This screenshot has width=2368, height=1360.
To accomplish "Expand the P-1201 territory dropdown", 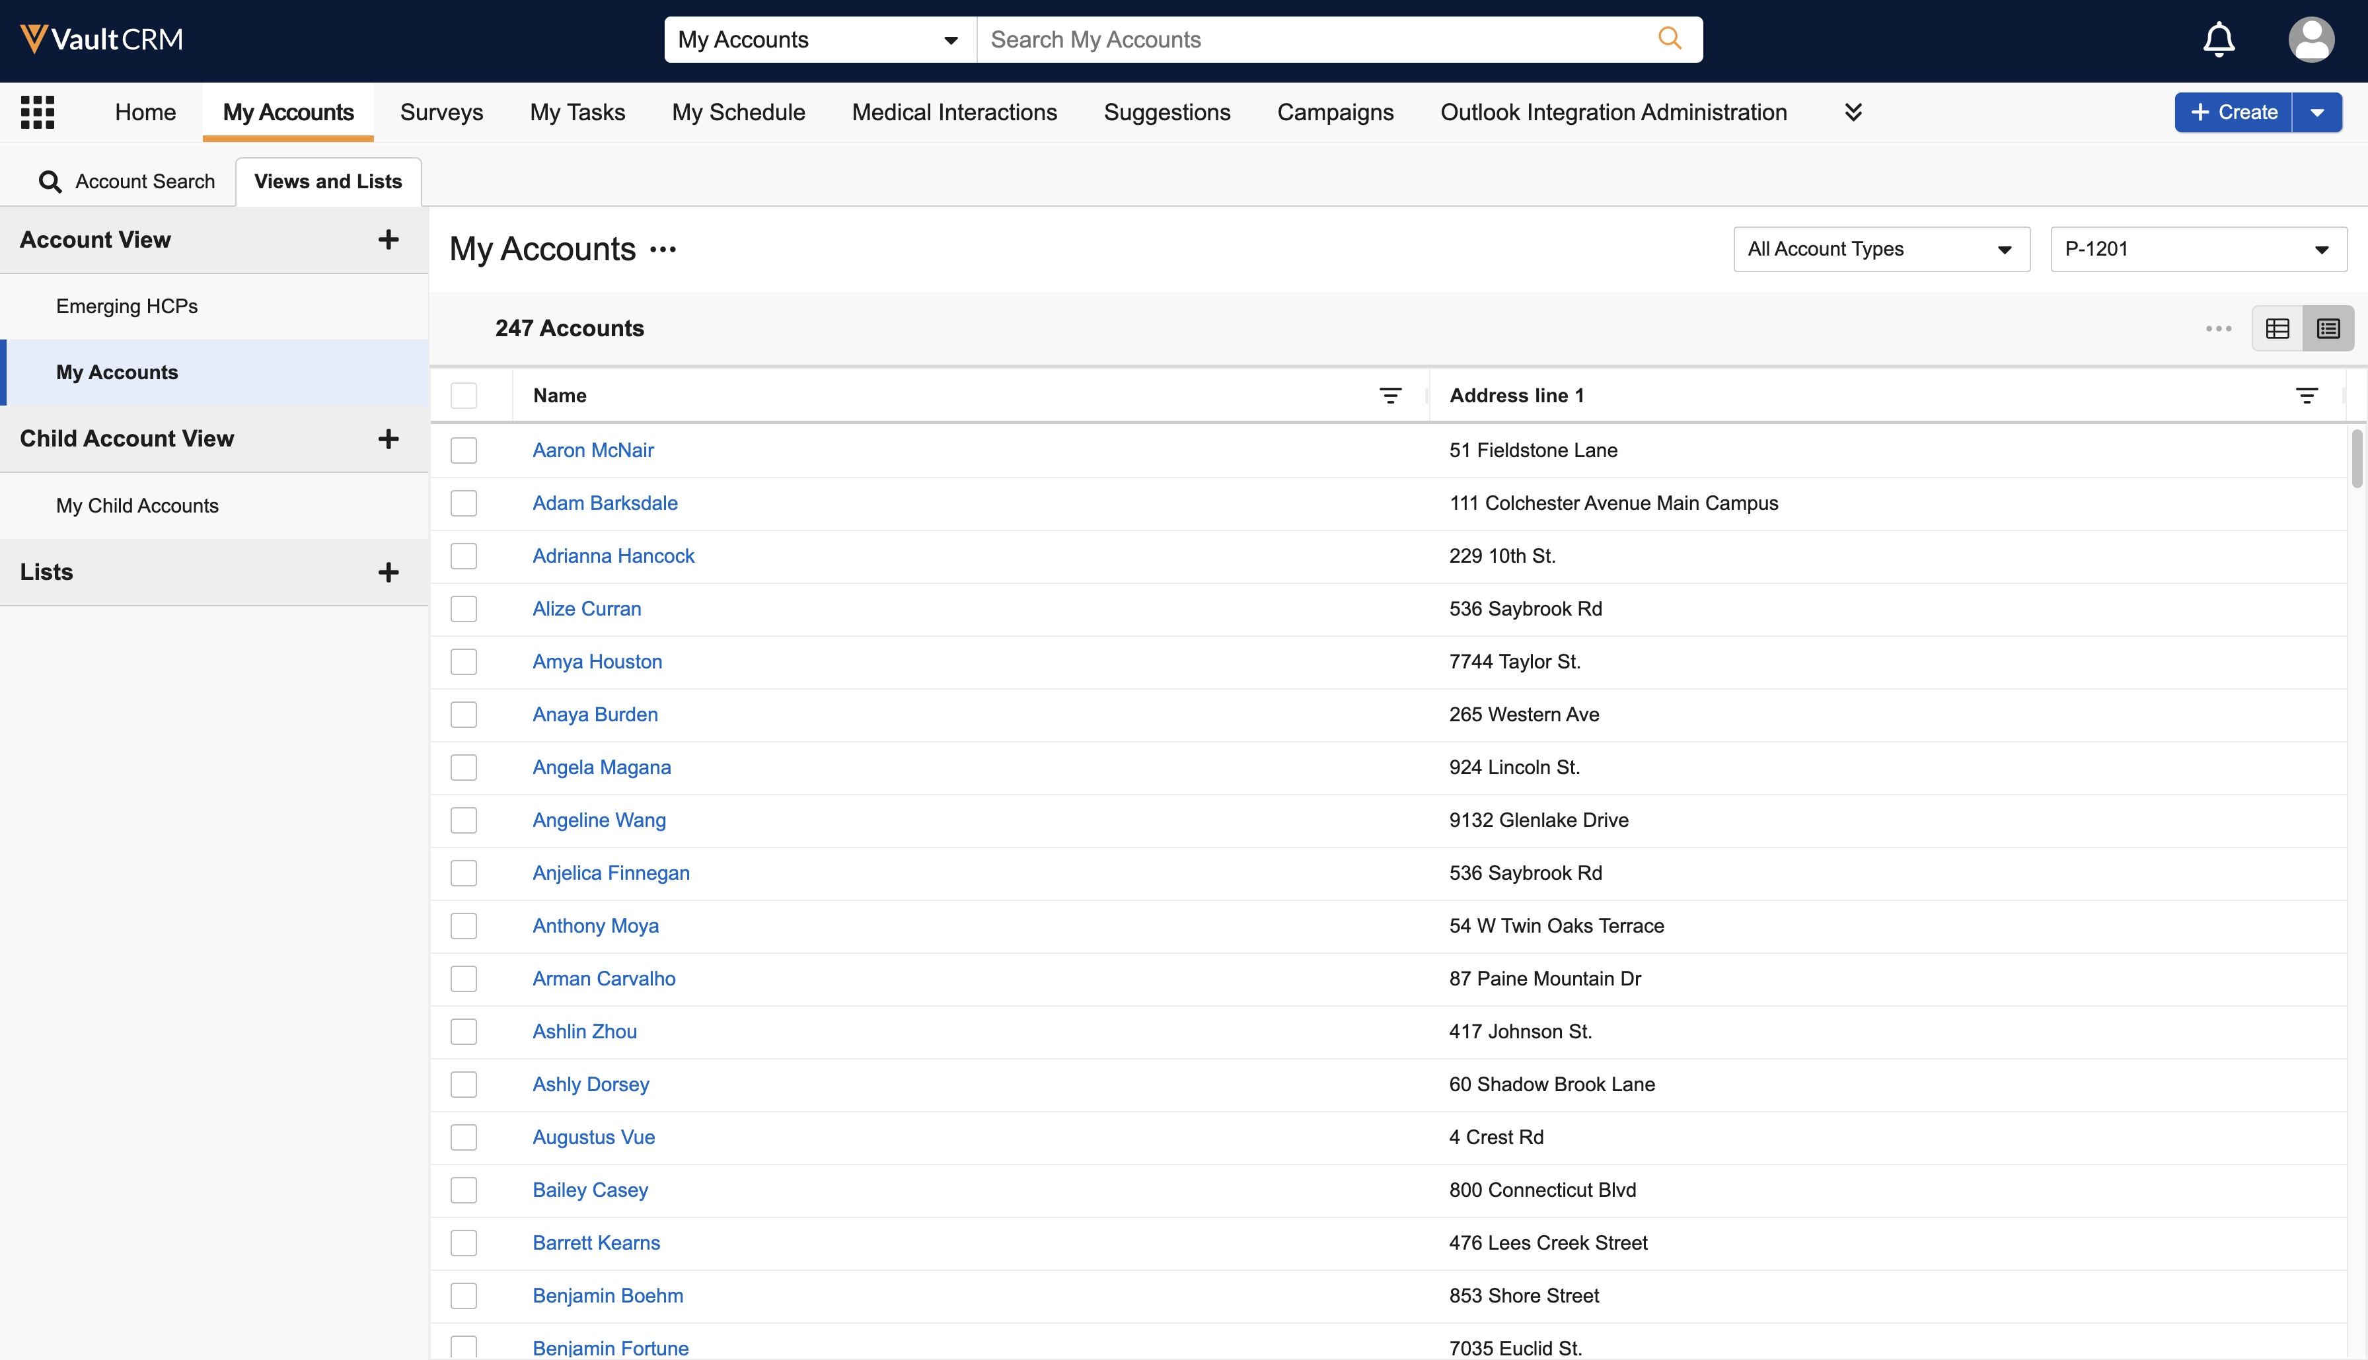I will click(x=2197, y=250).
